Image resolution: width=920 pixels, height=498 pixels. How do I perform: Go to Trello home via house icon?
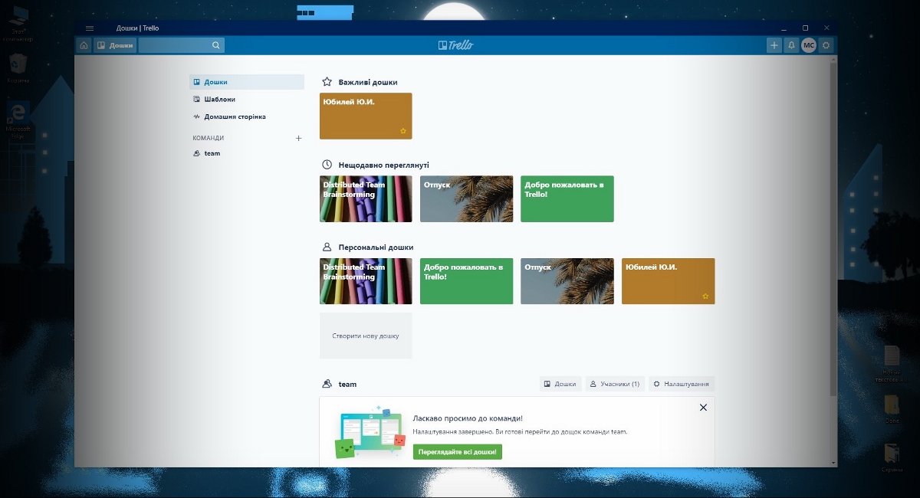click(84, 45)
